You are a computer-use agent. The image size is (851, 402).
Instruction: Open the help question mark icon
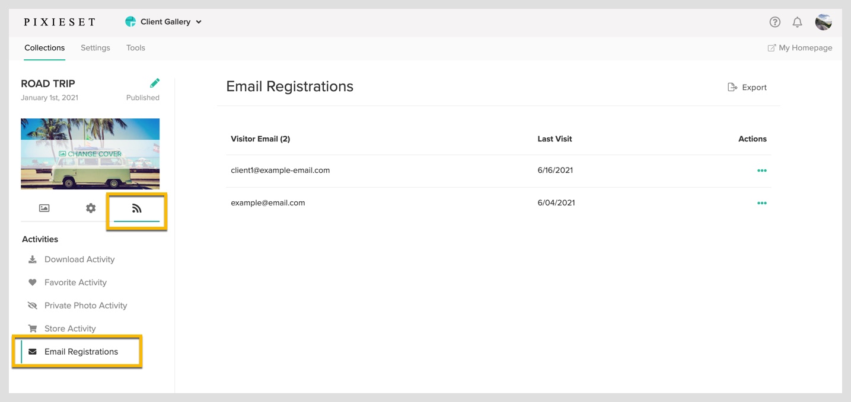pyautogui.click(x=775, y=22)
